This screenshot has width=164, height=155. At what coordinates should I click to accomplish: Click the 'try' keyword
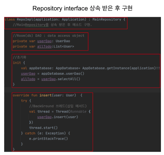click(x=24, y=101)
